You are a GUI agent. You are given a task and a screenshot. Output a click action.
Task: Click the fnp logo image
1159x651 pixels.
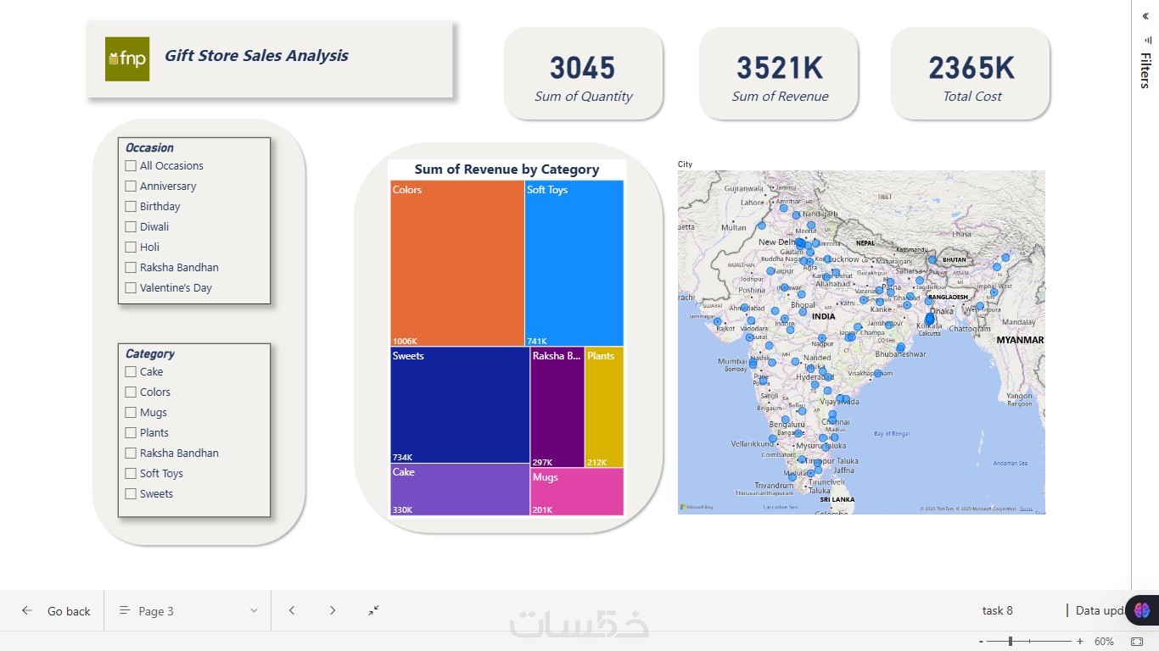coord(127,59)
